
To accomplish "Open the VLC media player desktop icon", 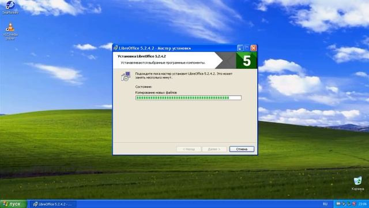I will [x=10, y=31].
